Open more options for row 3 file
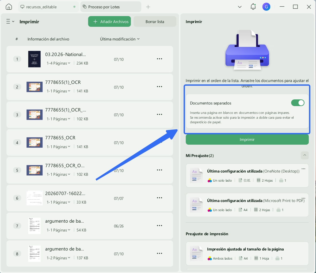Screen dimensions: 316x273 point(159,114)
